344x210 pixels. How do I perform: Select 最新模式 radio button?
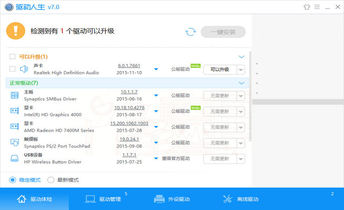[x=51, y=180]
